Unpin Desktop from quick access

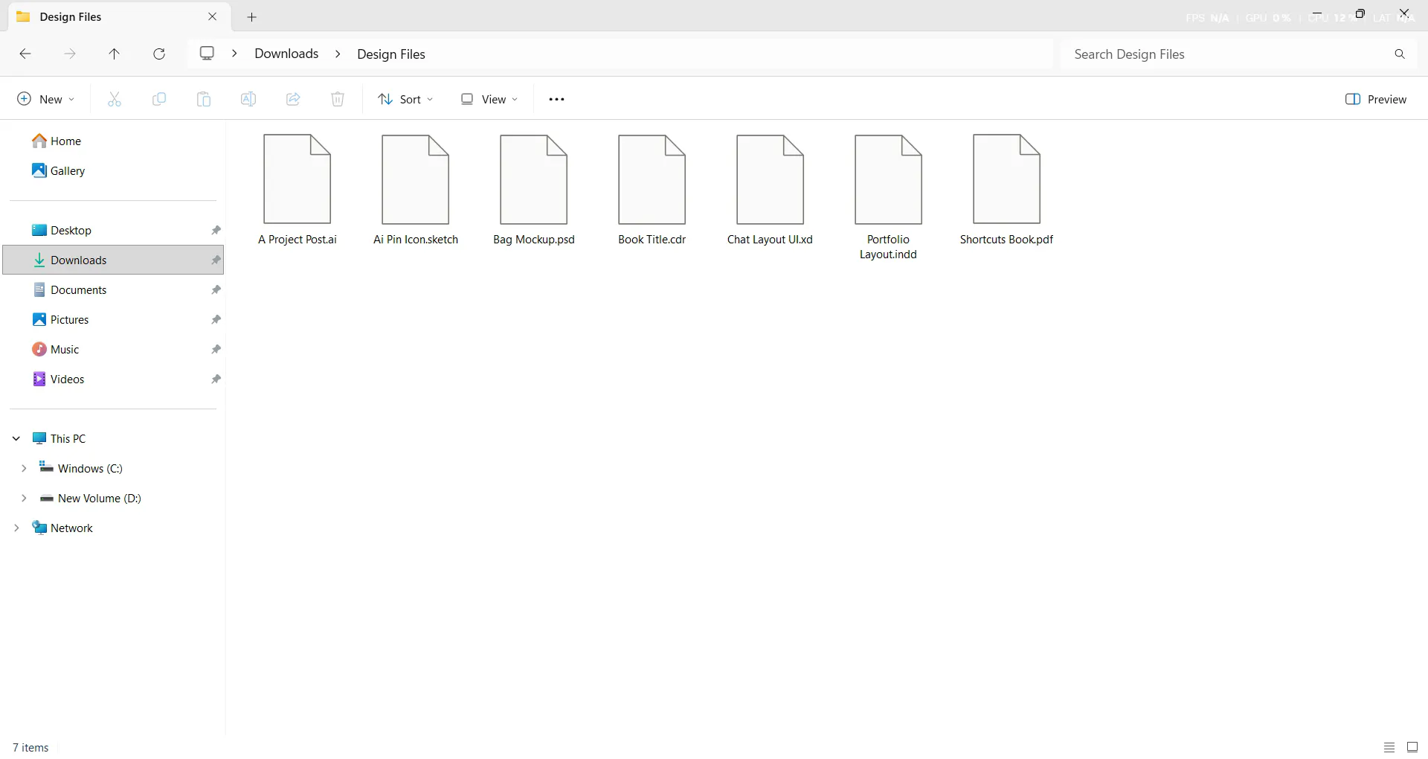click(216, 230)
